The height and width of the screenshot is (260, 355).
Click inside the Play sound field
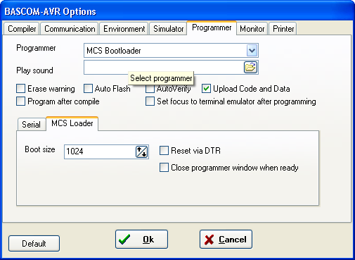click(164, 68)
